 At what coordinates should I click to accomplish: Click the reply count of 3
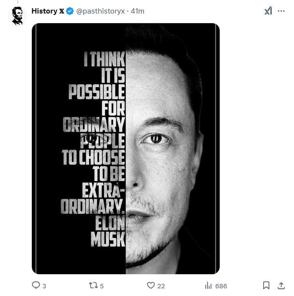point(44,286)
